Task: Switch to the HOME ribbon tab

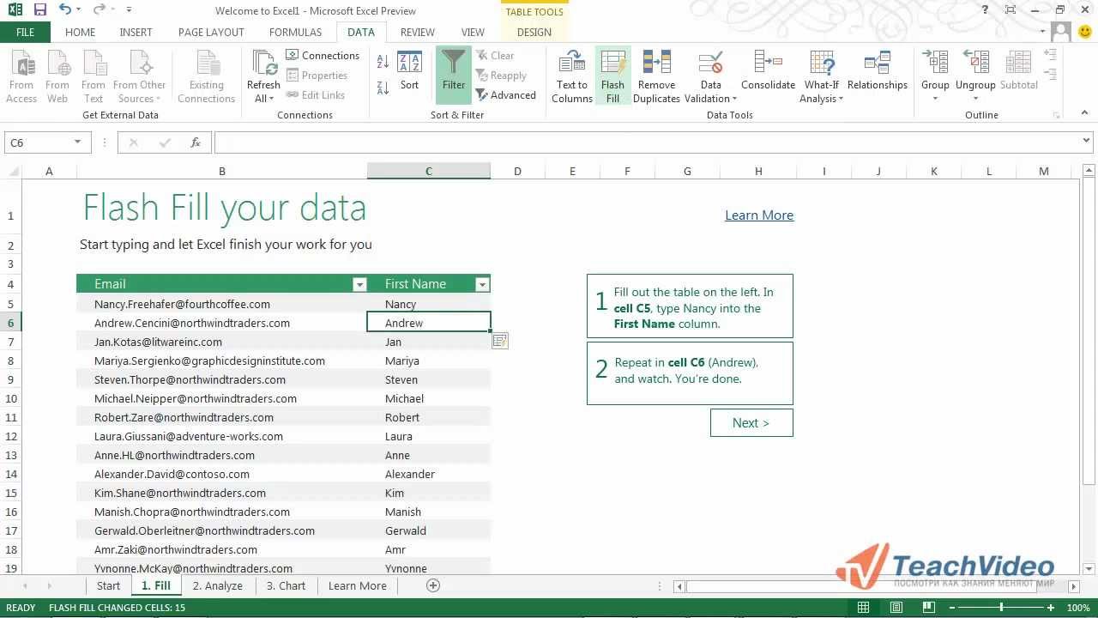Action: [x=81, y=32]
